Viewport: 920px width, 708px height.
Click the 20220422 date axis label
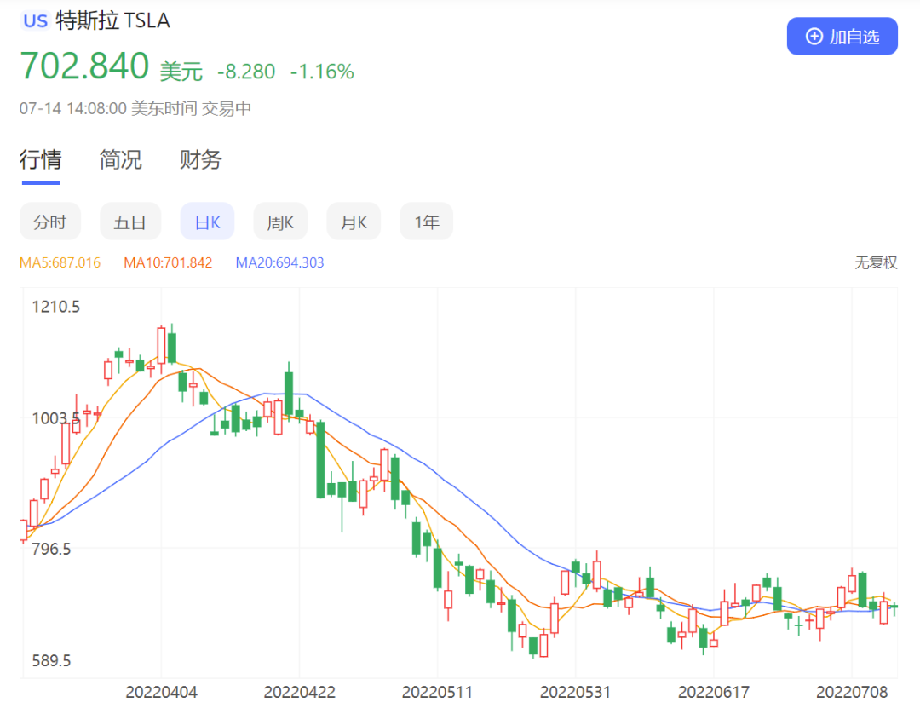[299, 692]
